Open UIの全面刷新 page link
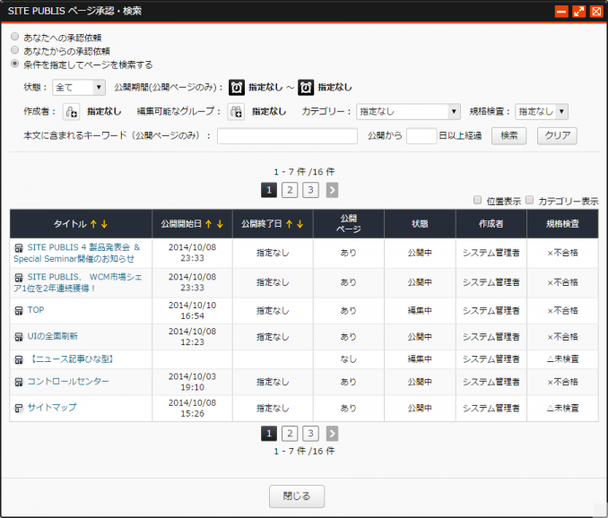The height and width of the screenshot is (518, 608). (52, 336)
